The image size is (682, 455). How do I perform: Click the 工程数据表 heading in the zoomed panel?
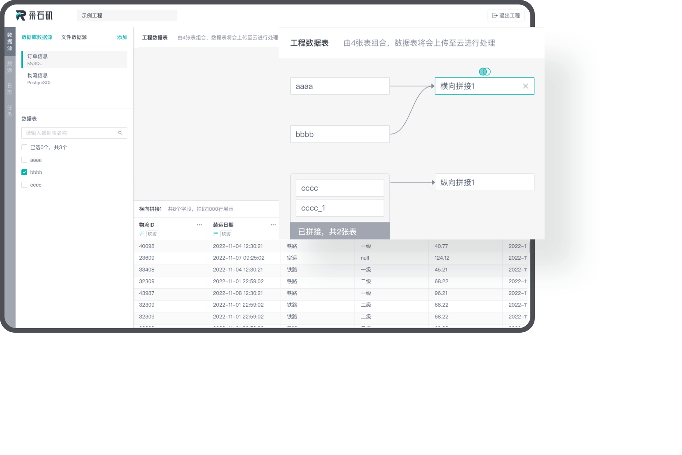310,43
